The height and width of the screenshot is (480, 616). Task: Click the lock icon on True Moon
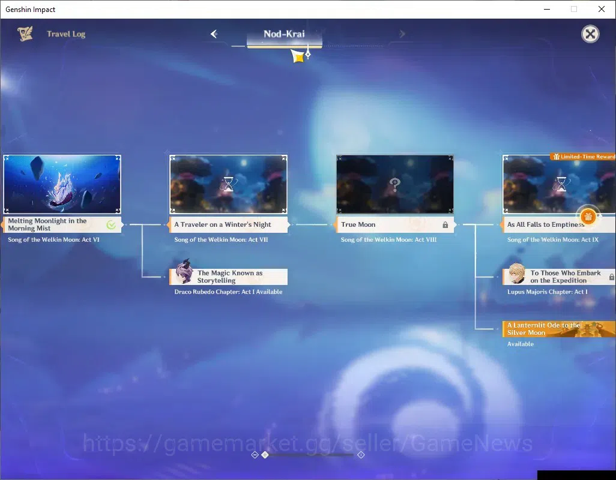point(445,224)
